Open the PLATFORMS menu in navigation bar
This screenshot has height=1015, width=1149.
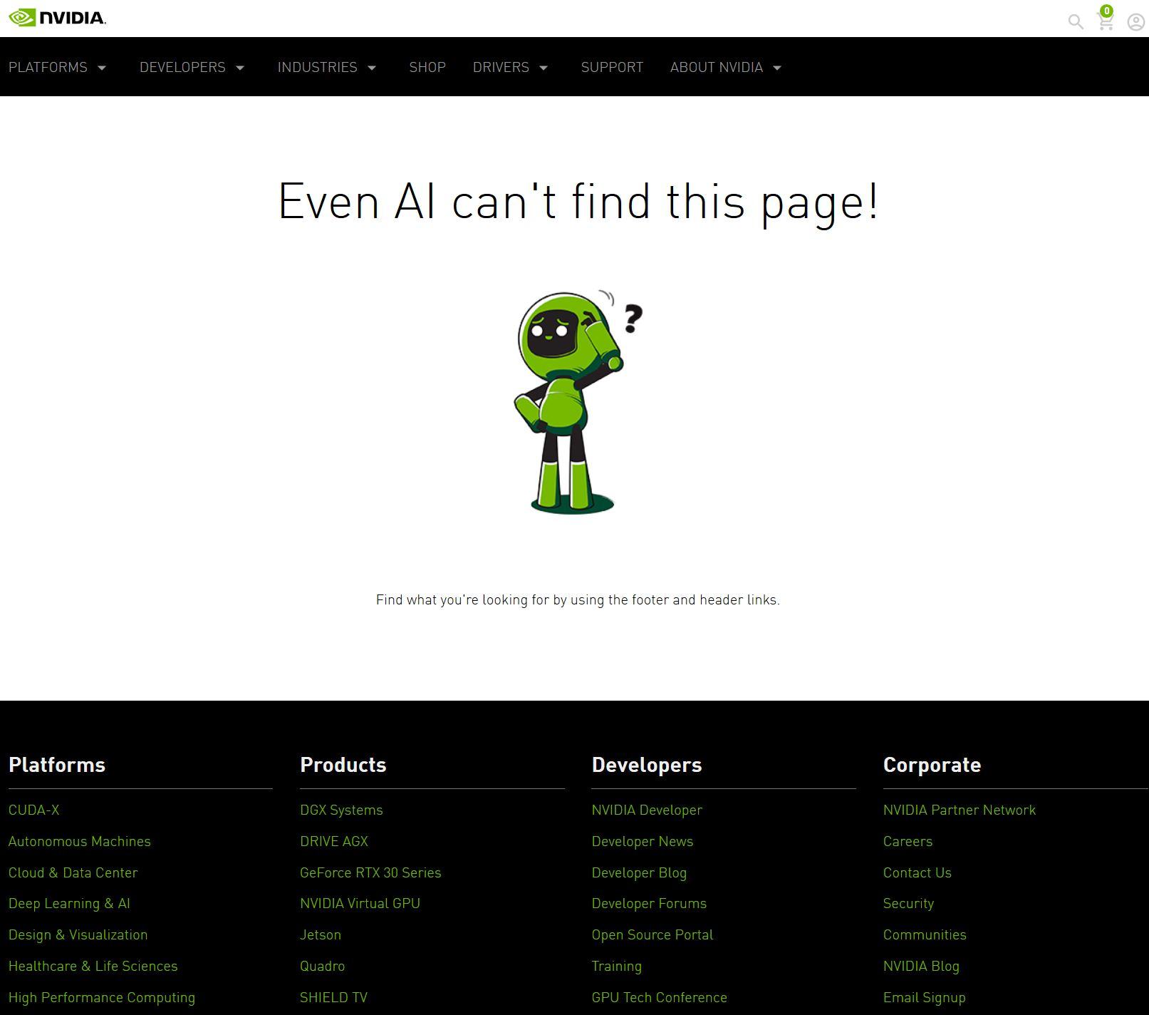48,67
